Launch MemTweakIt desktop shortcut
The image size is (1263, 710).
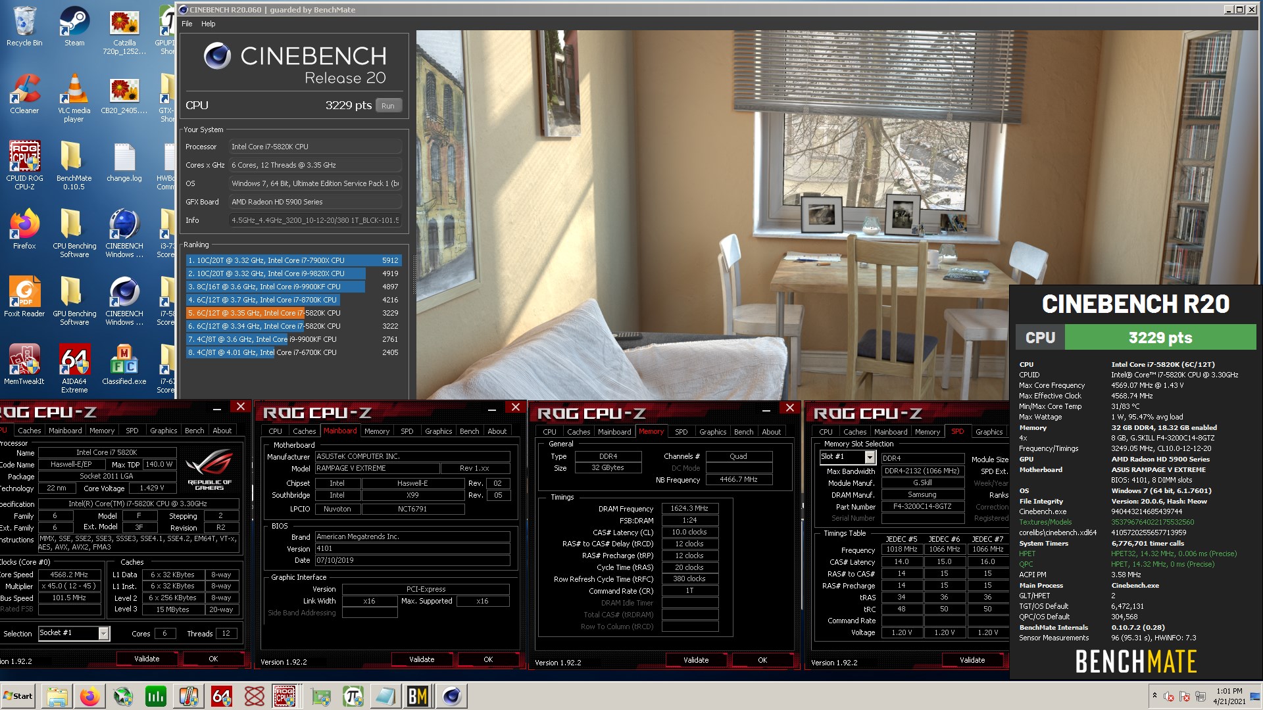click(x=24, y=365)
